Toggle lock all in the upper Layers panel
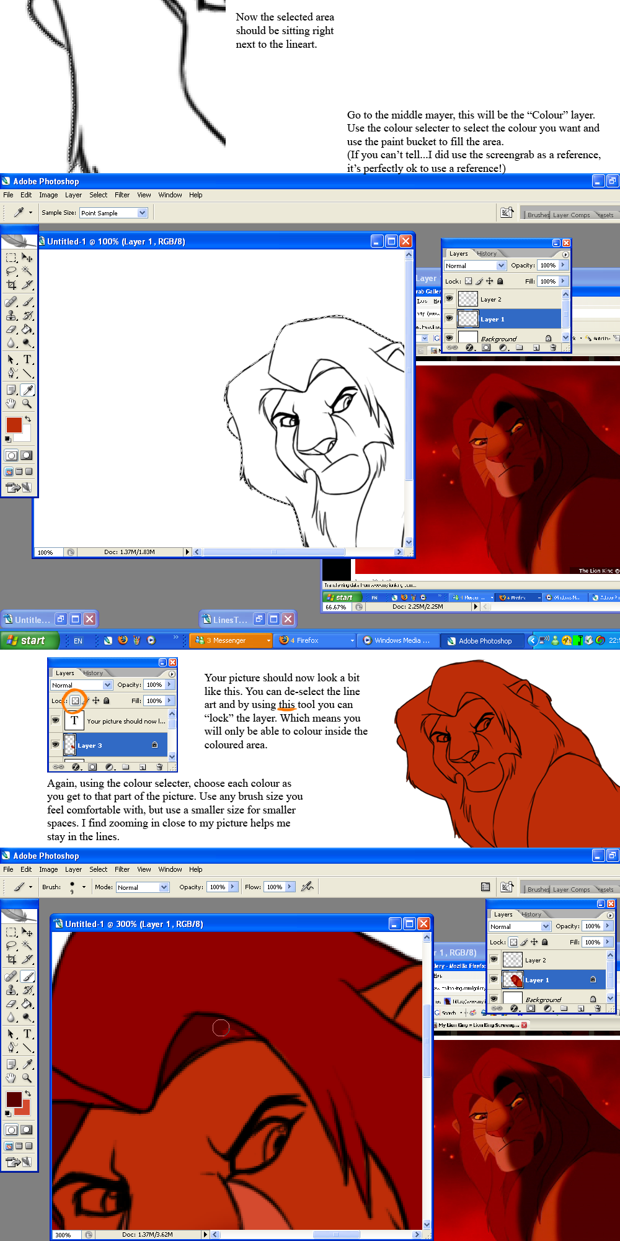Screen dimensions: 620x1241 [500, 281]
